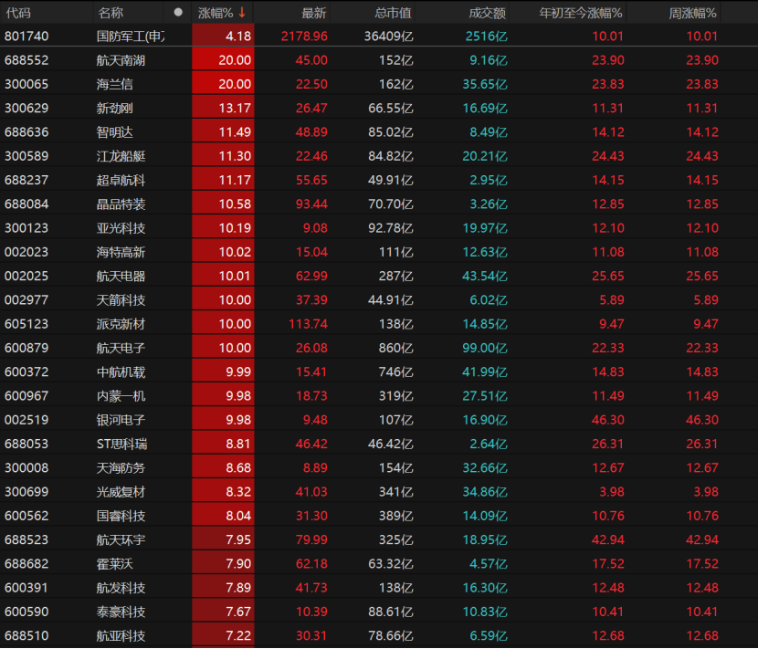
Task: Click the white dot icon in header
Action: pos(178,13)
